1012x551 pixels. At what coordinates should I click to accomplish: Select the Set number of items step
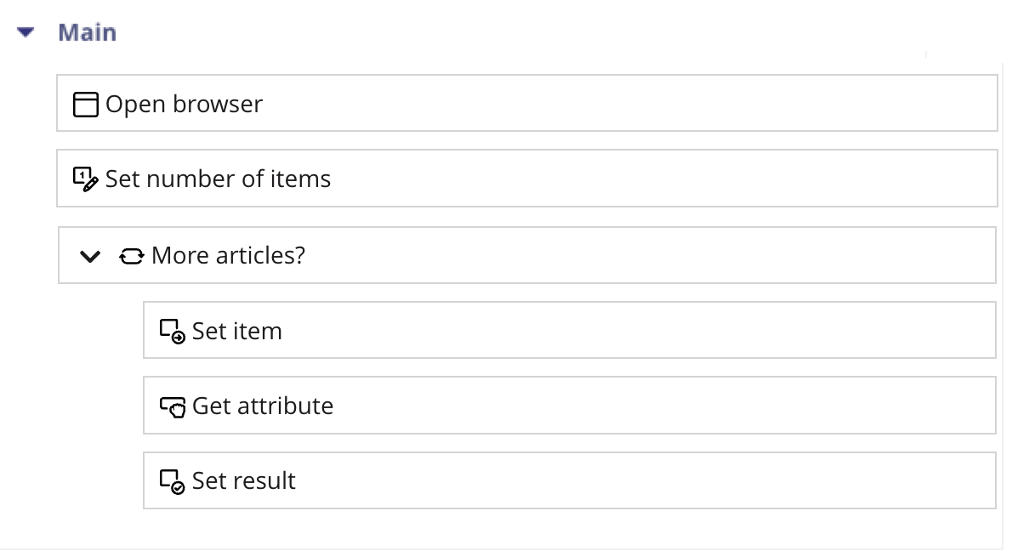pos(527,179)
